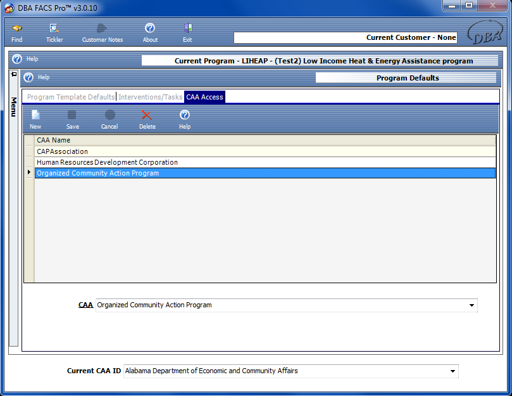The width and height of the screenshot is (512, 396).
Task: Open the CAA dropdown arrow
Action: pyautogui.click(x=471, y=305)
